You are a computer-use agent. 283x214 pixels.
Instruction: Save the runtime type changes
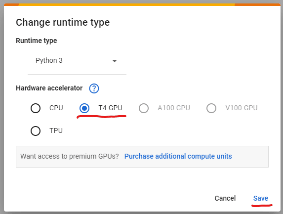click(261, 198)
